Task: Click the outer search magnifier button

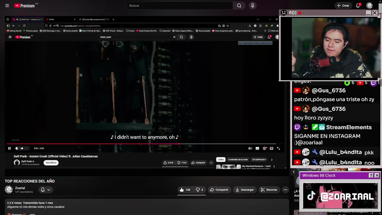Action: (239, 6)
